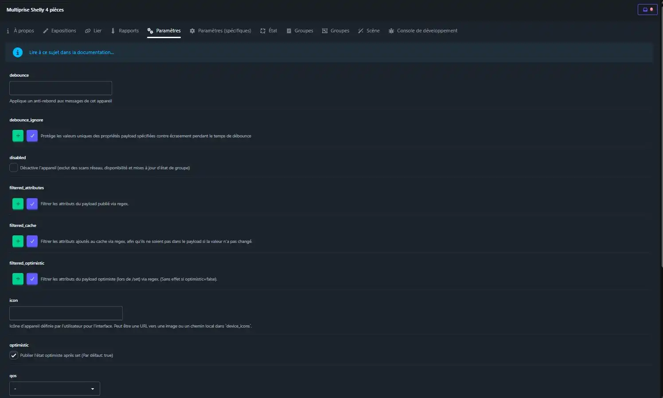
Task: Save filtered_optimistic with the purple check button
Action: pyautogui.click(x=32, y=279)
